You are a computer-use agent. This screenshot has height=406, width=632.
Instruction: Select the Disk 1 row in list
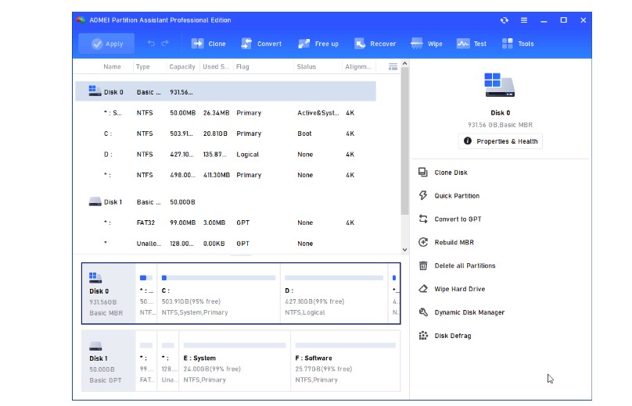point(226,202)
